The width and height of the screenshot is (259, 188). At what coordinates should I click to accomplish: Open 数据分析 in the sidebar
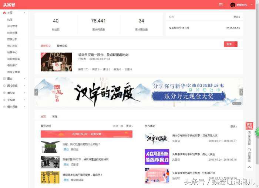click(12, 39)
